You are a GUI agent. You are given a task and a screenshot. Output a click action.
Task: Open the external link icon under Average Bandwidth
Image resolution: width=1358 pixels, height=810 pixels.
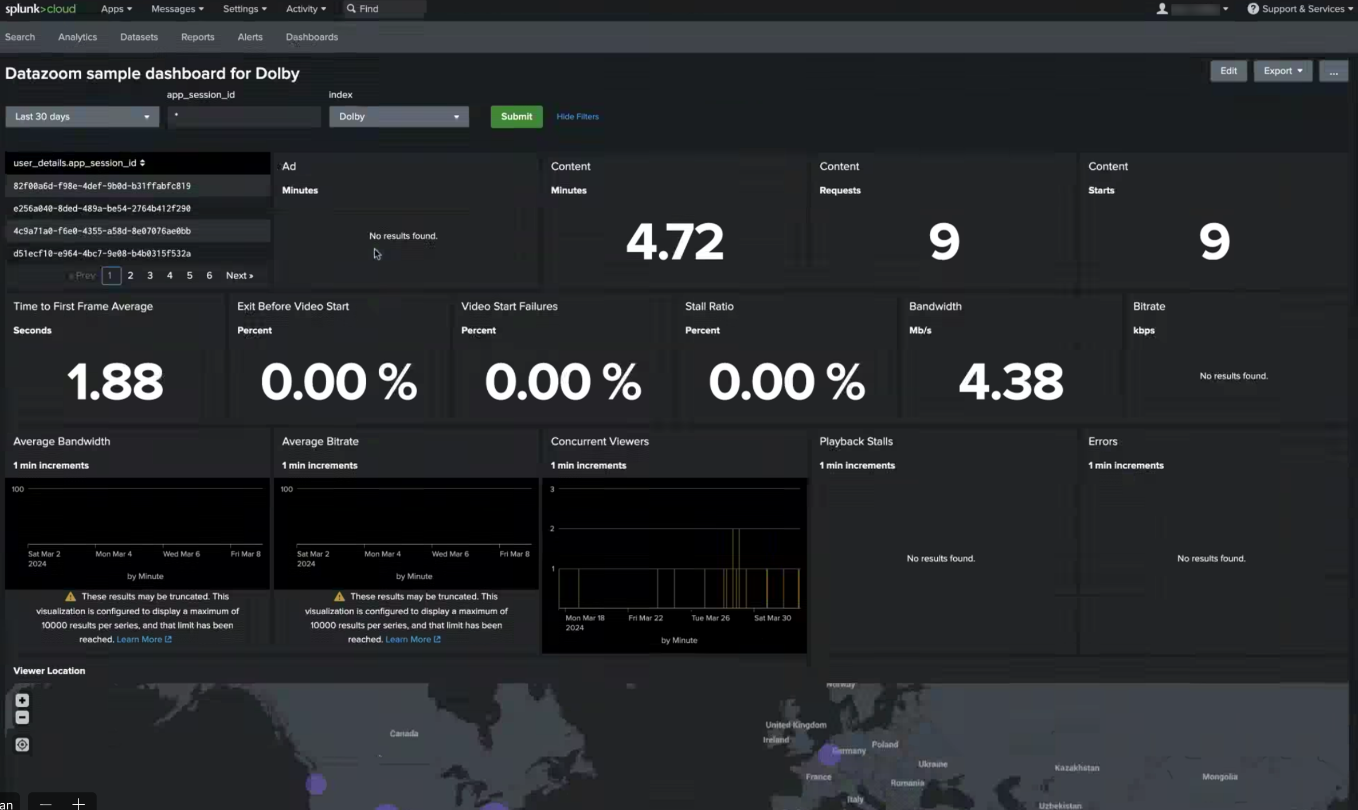tap(168, 639)
